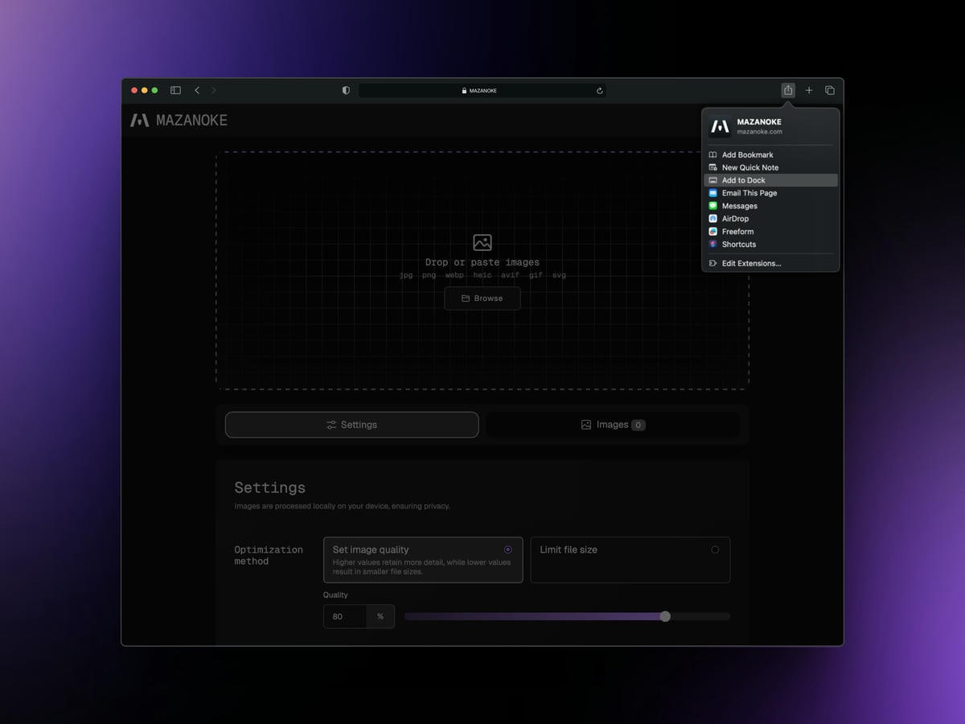
Task: Click the MAZANOKE logo icon
Action: (x=138, y=120)
